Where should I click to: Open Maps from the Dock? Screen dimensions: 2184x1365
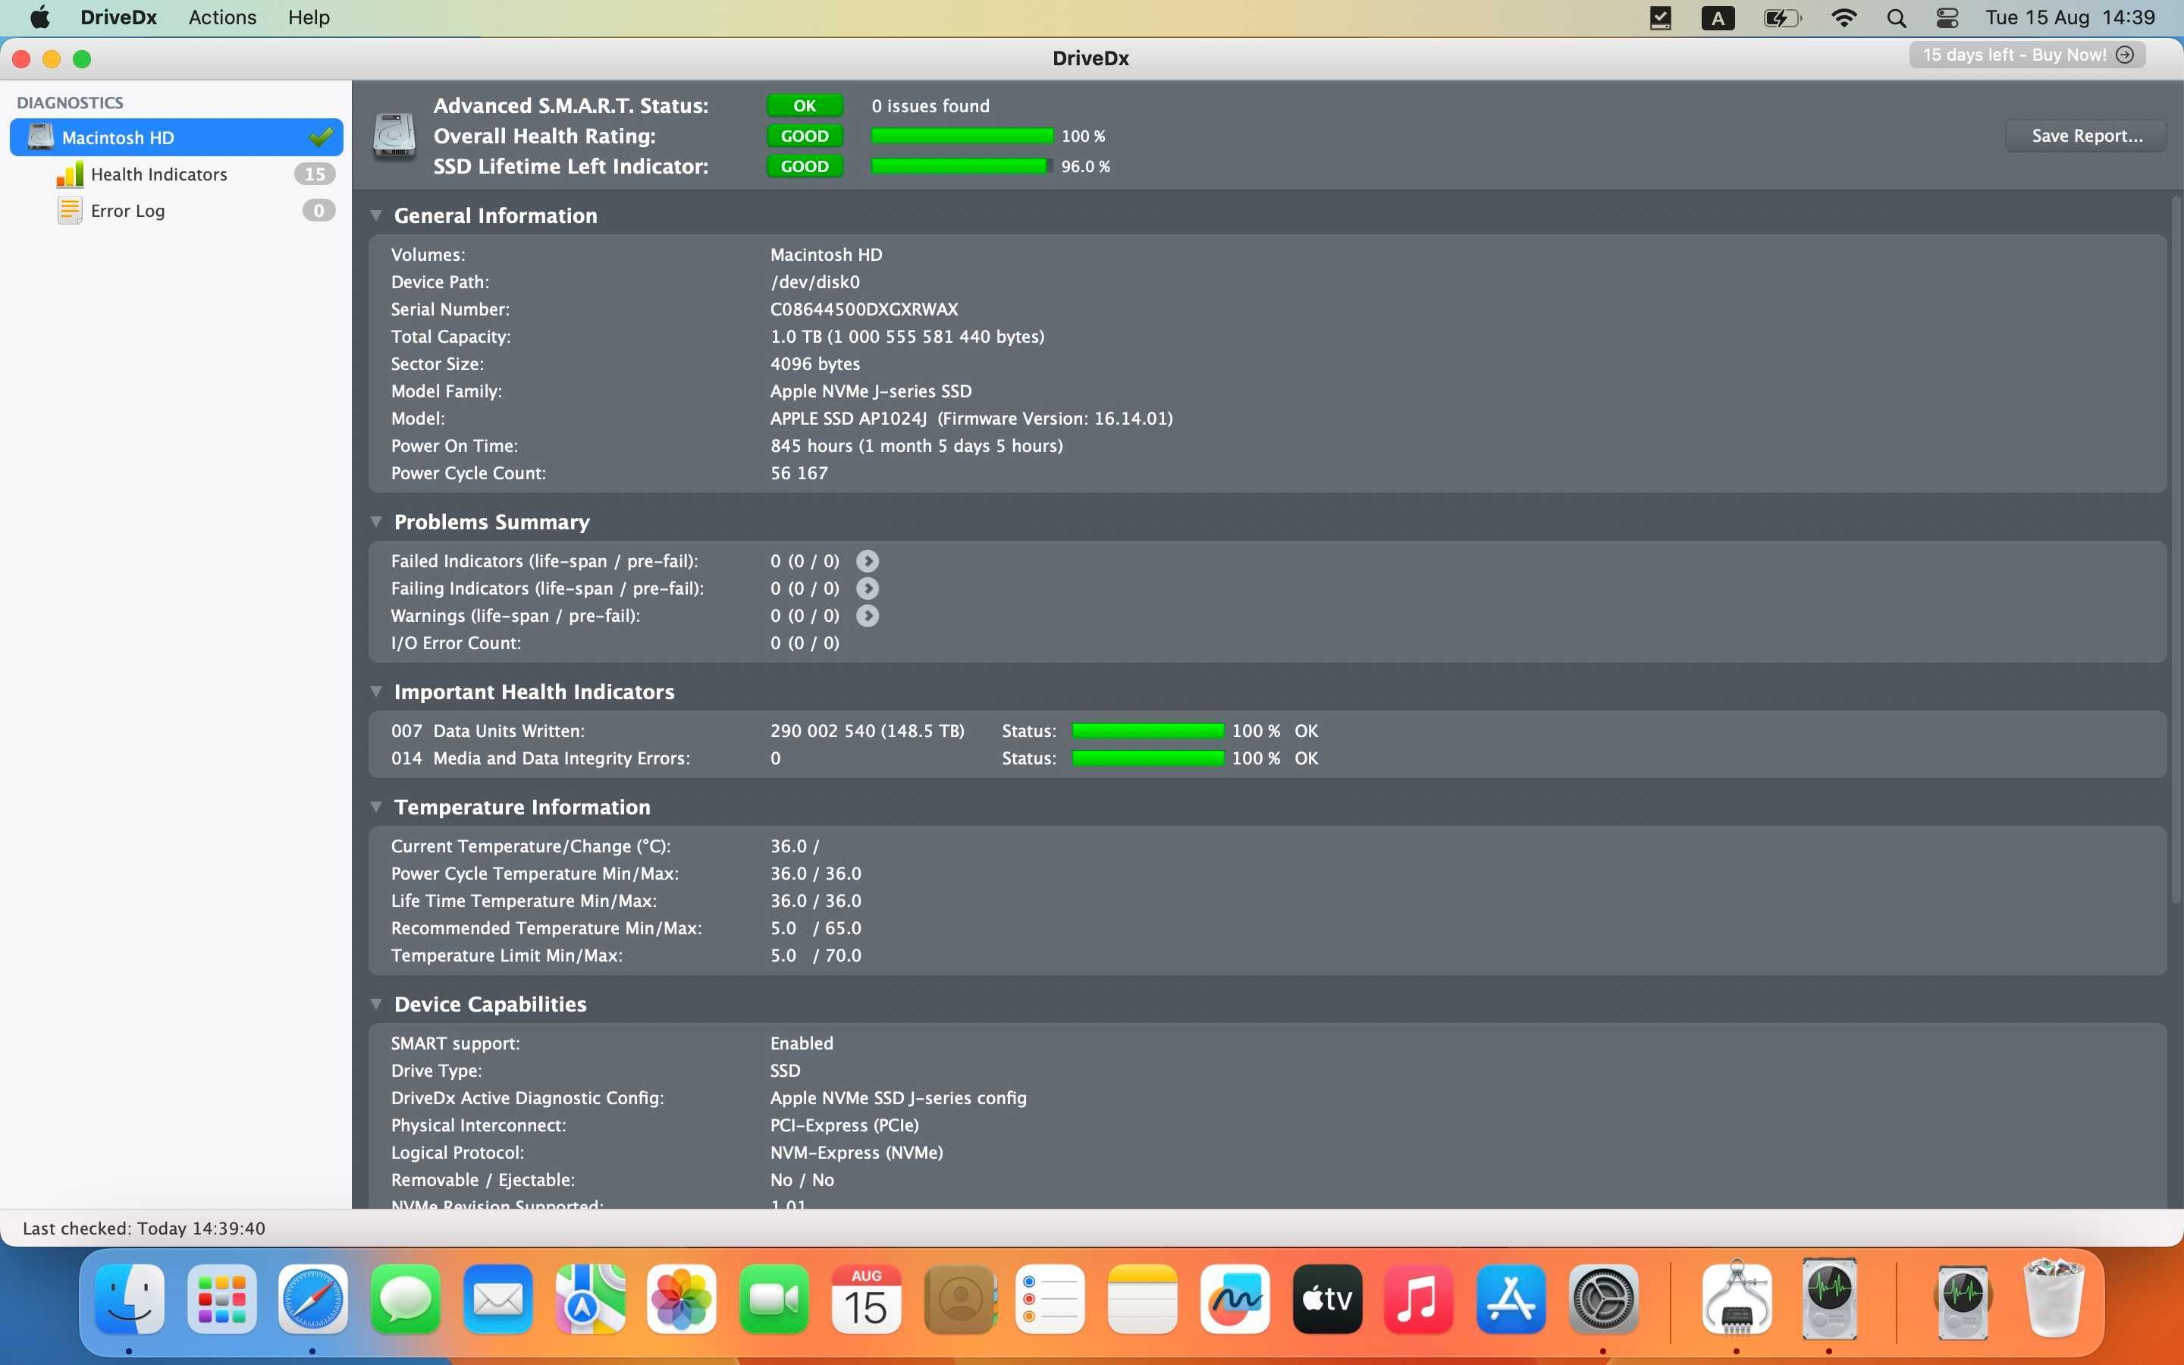589,1299
